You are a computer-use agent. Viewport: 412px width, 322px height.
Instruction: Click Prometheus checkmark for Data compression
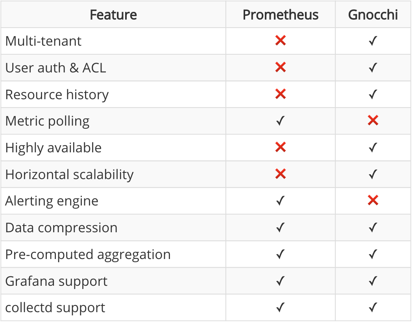281,228
